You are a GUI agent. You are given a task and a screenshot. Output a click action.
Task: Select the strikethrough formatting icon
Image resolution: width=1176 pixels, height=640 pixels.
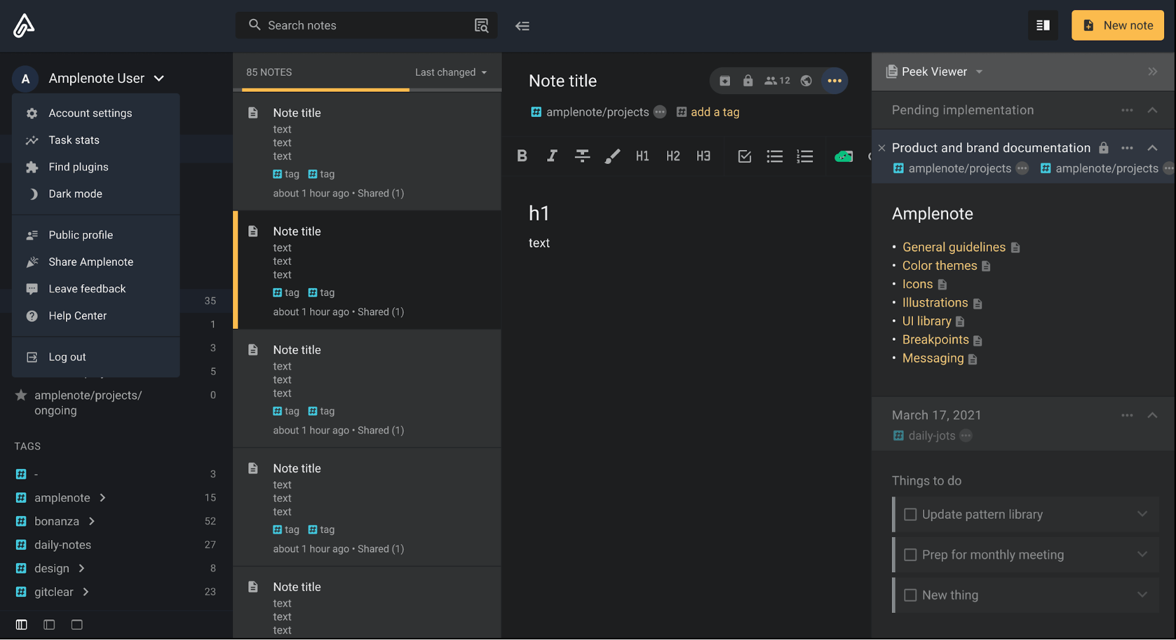[x=582, y=156]
